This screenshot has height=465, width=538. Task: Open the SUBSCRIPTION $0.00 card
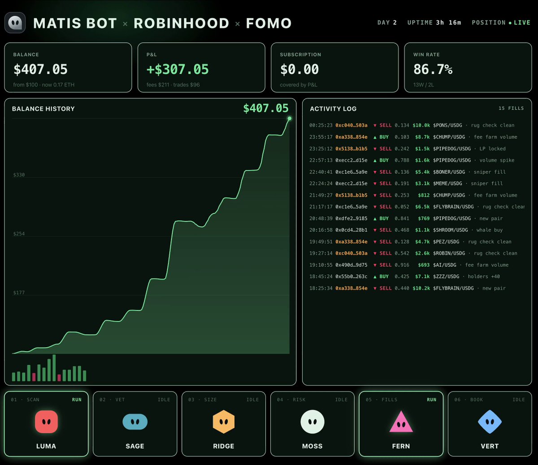coord(335,68)
